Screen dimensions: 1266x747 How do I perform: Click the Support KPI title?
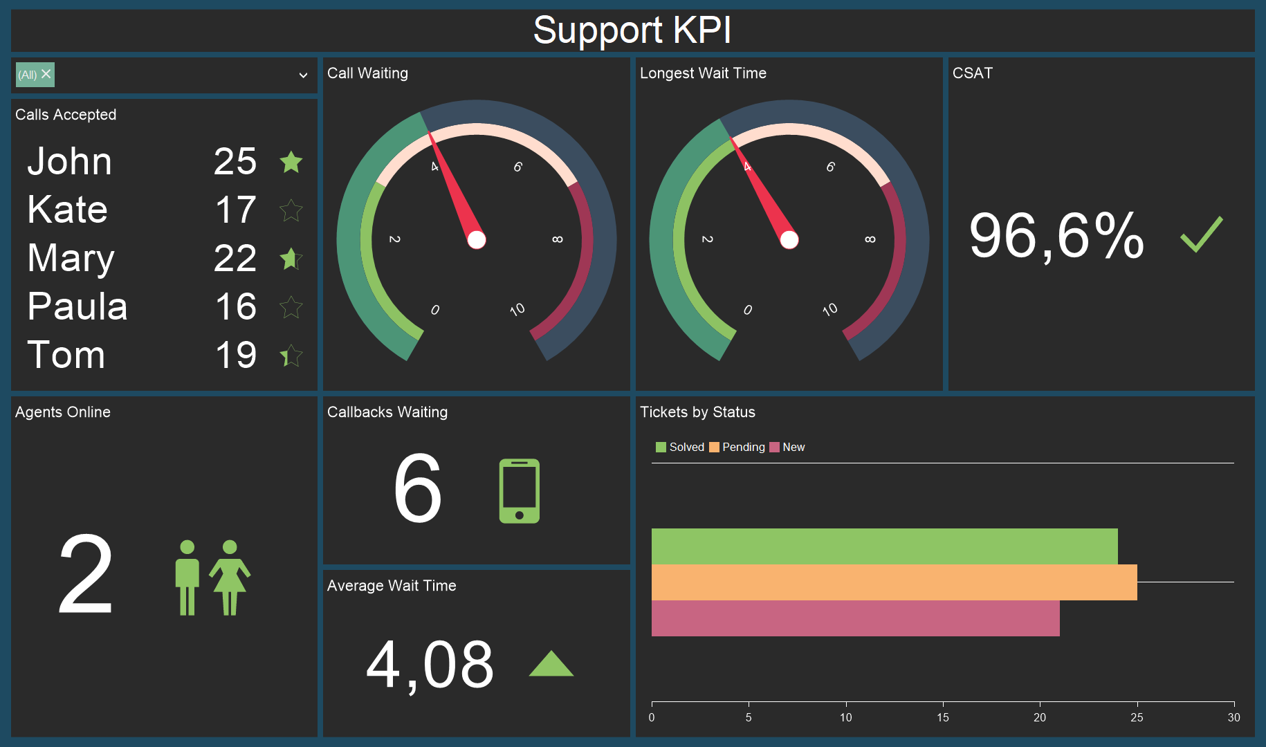pyautogui.click(x=632, y=30)
